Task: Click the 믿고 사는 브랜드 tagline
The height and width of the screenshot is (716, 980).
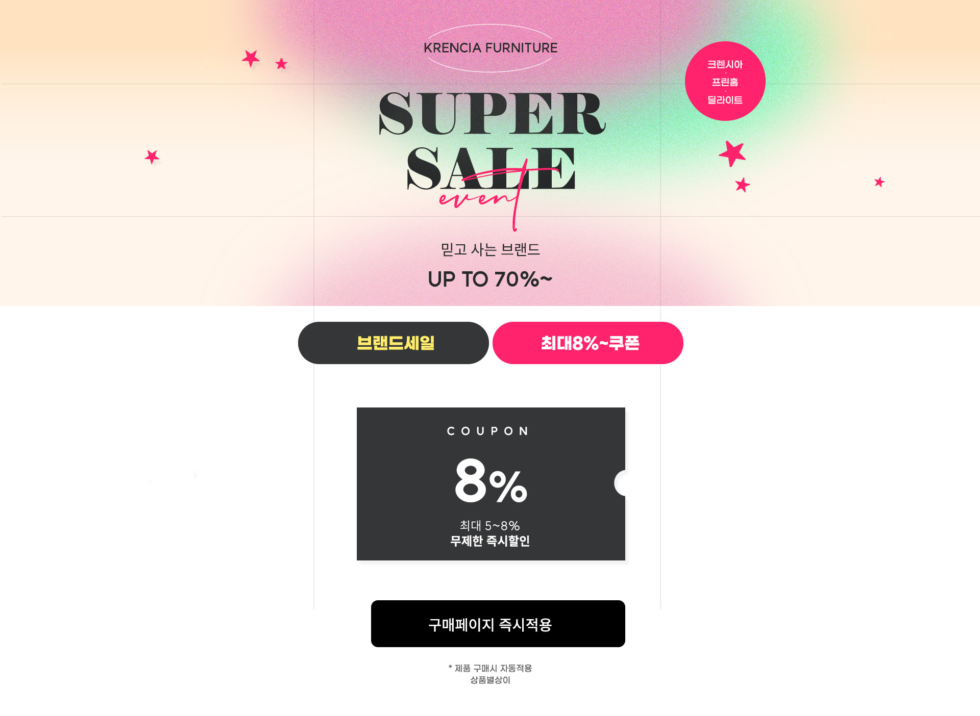Action: (x=490, y=249)
